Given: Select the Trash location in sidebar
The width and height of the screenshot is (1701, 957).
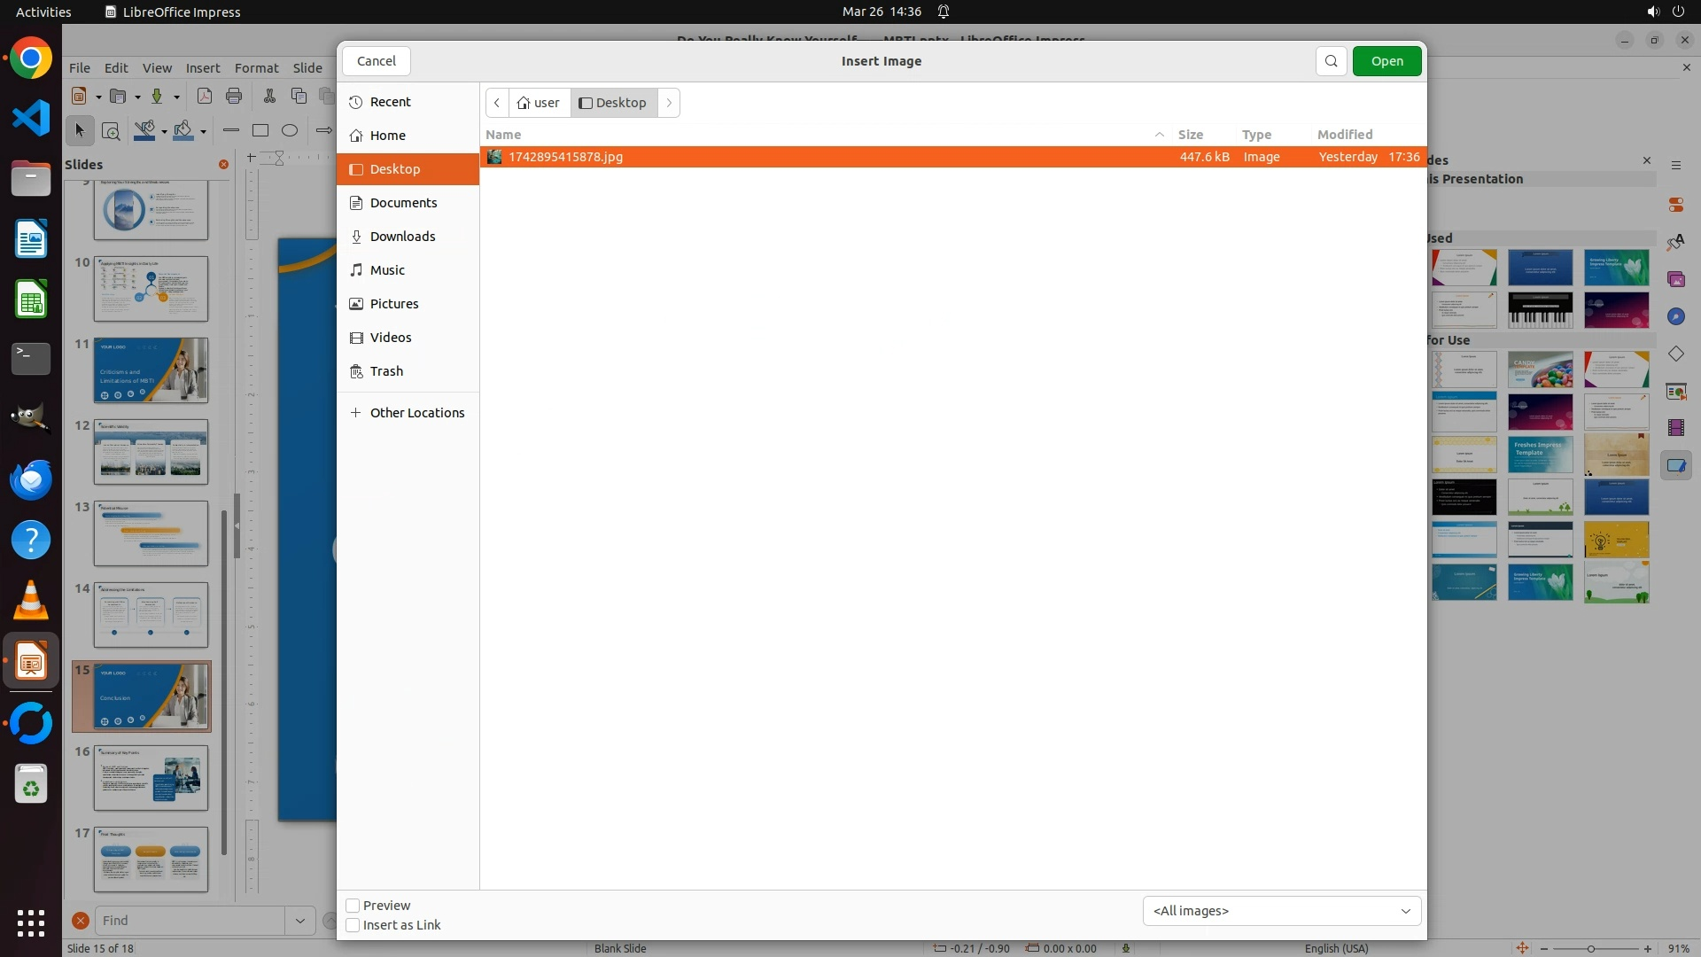Looking at the screenshot, I should [386, 371].
